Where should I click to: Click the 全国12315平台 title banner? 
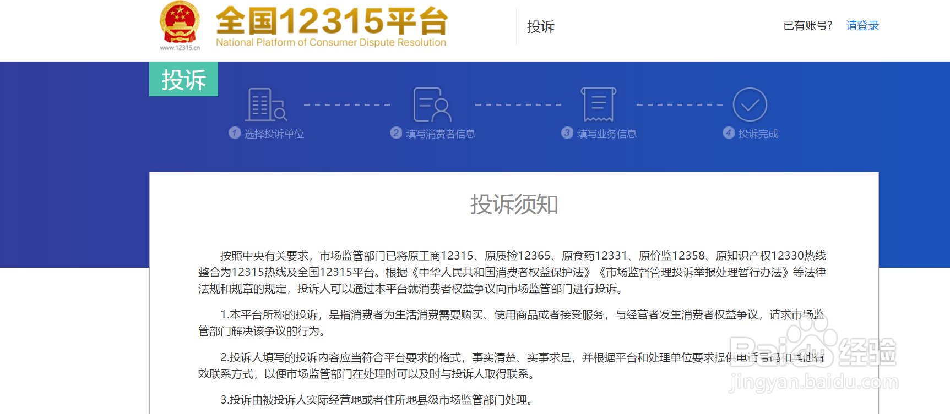tap(332, 21)
